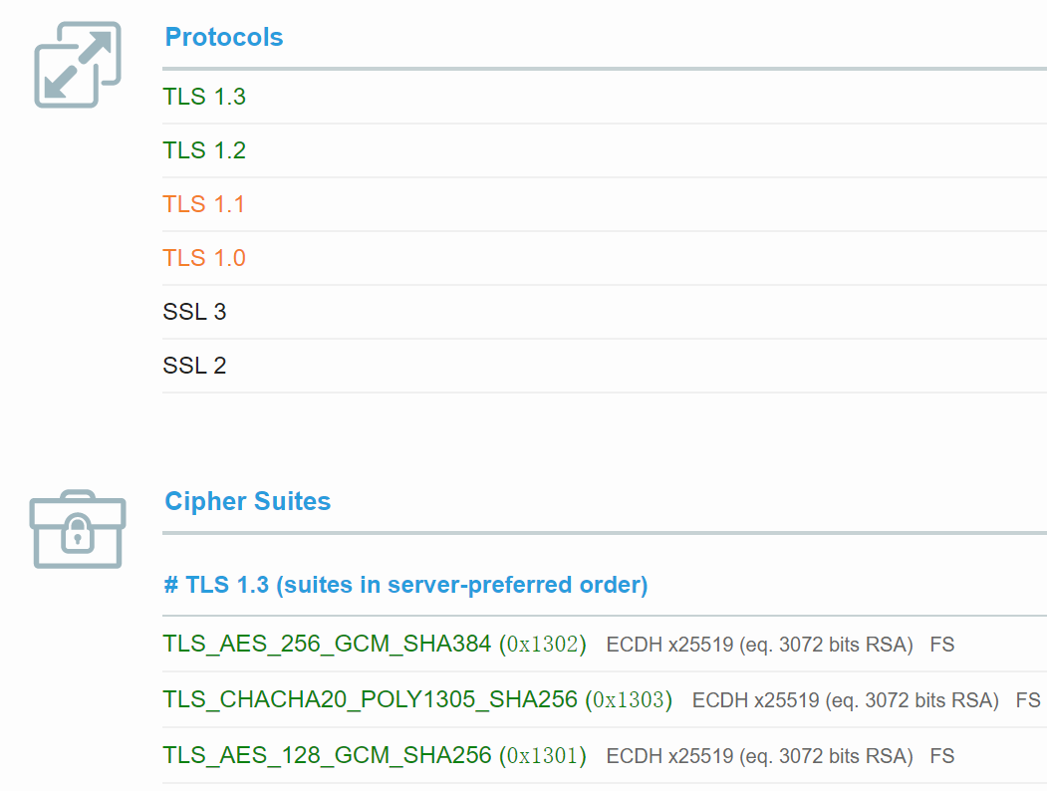Click the TLS_AES_256_GCM_SHA384 suite name

(x=327, y=645)
